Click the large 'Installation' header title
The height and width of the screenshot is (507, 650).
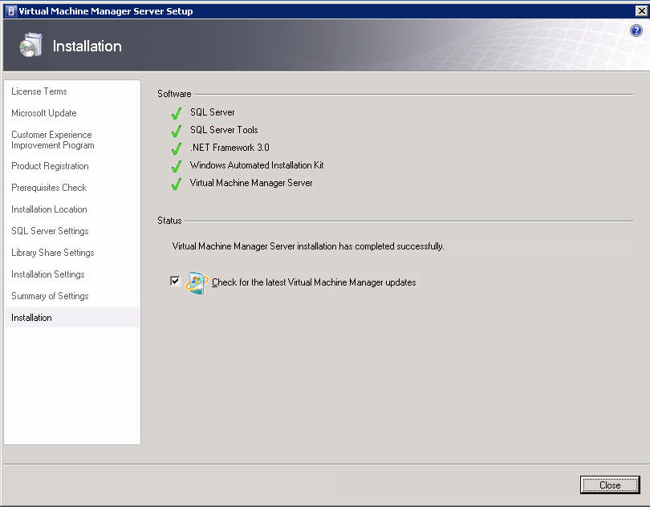pyautogui.click(x=87, y=46)
